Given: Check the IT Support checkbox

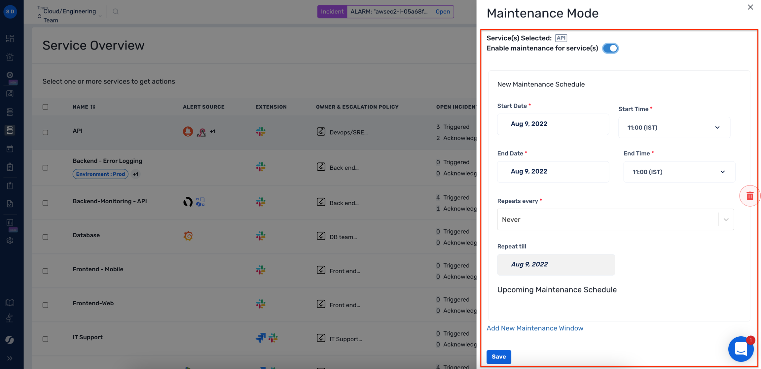Looking at the screenshot, I should point(45,339).
